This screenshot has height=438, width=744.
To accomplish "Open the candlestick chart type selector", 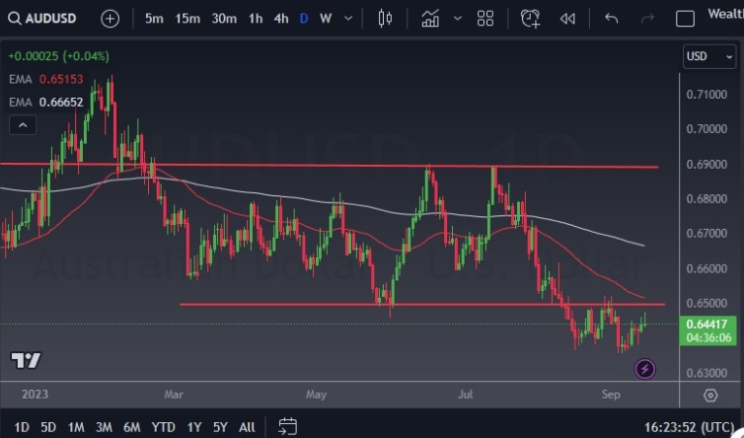I will (385, 18).
